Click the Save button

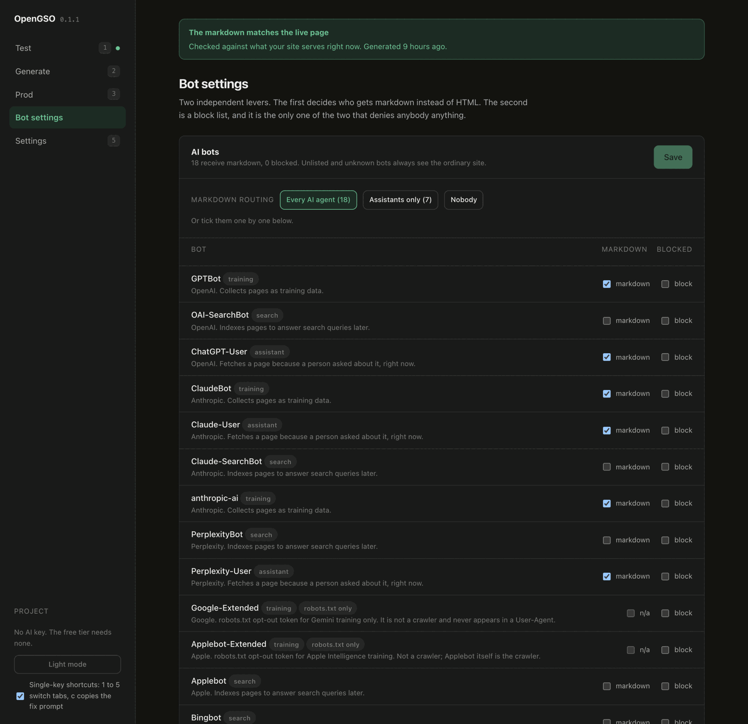click(x=673, y=157)
